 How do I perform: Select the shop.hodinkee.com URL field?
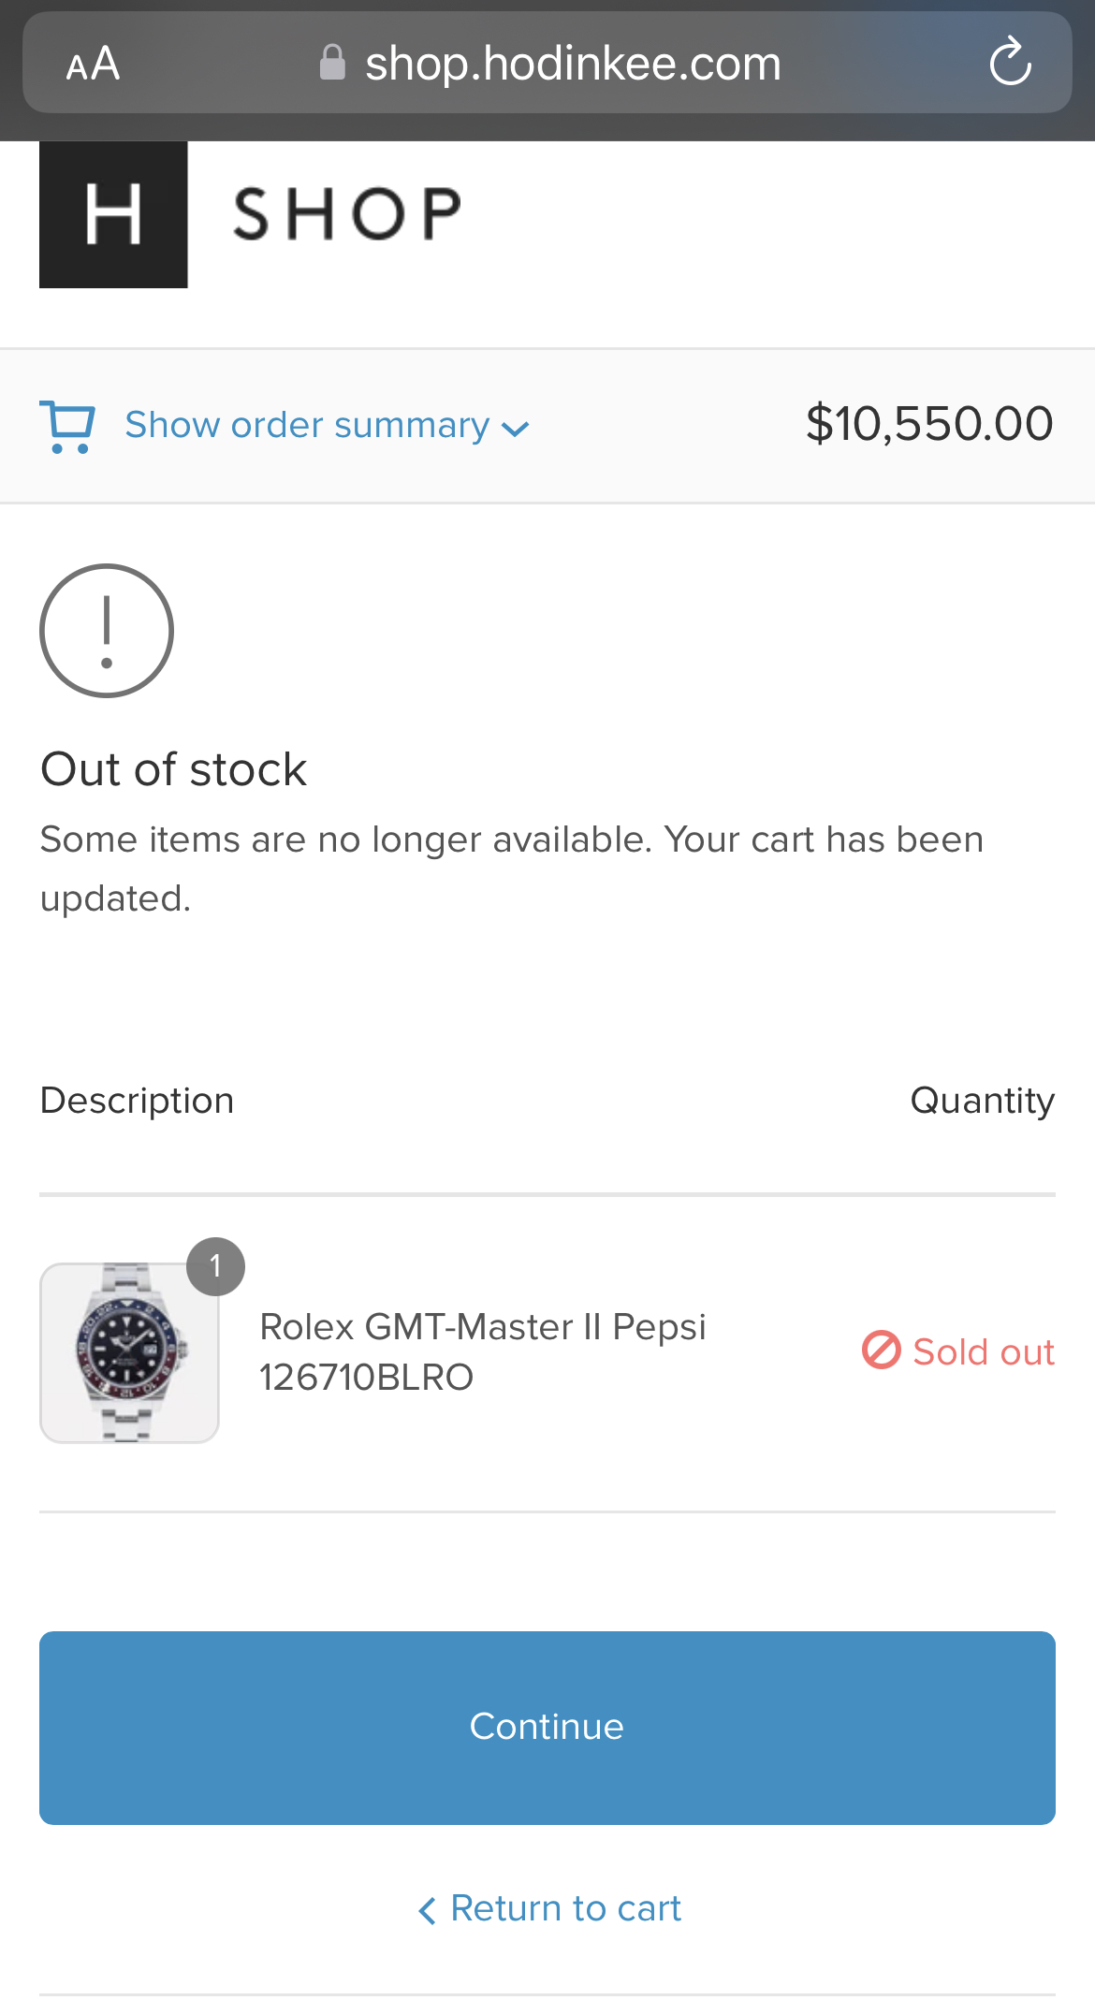pos(573,64)
